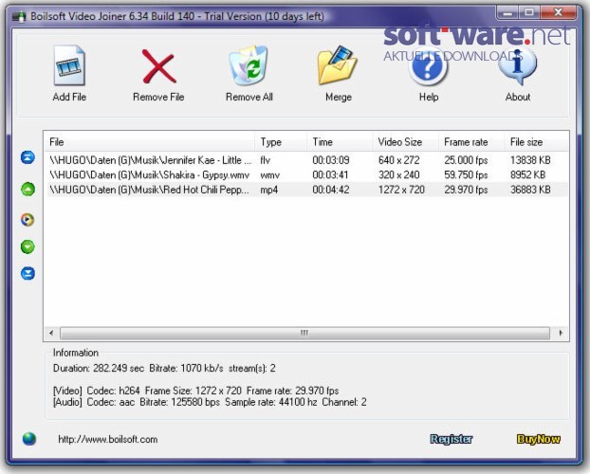Move selected file to bottom of list
This screenshot has width=590, height=474.
pyautogui.click(x=28, y=273)
